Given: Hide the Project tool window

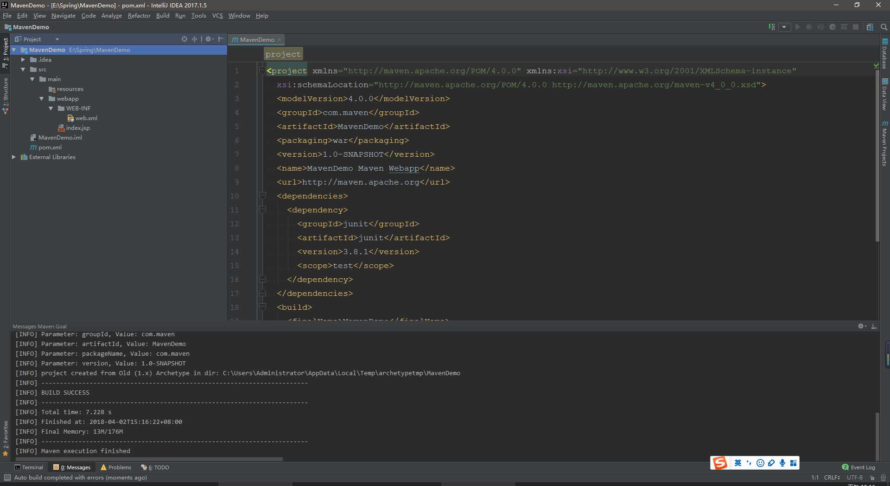Looking at the screenshot, I should (x=221, y=39).
